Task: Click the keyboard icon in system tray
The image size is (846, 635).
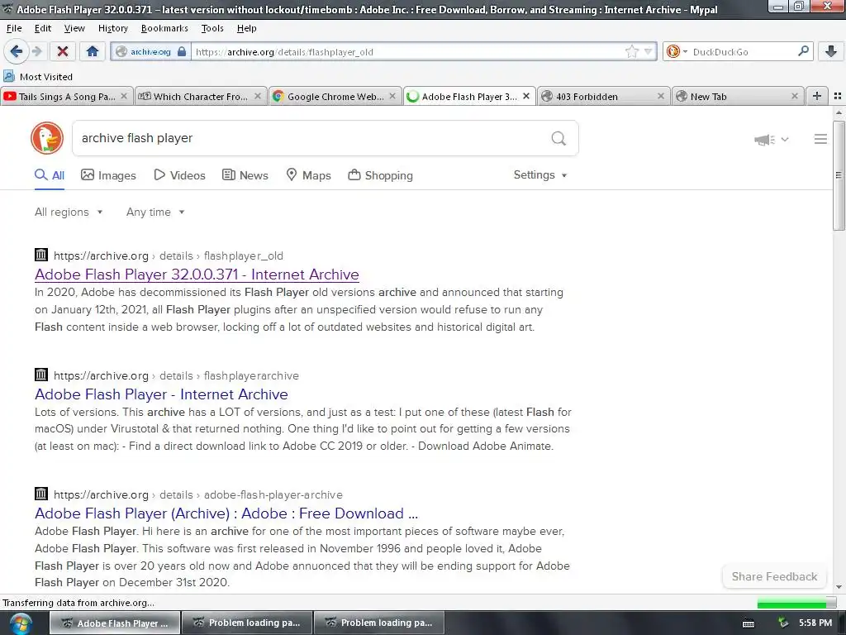Action: pos(749,623)
